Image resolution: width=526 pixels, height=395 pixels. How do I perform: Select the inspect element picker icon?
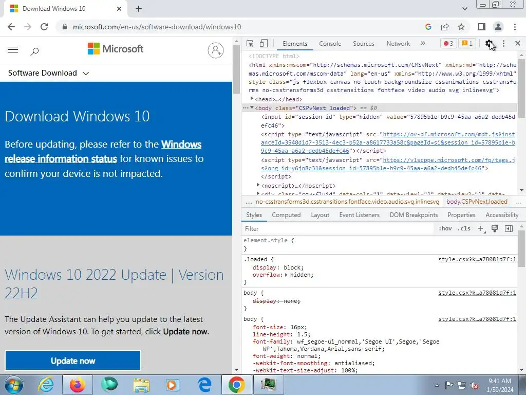tap(250, 43)
